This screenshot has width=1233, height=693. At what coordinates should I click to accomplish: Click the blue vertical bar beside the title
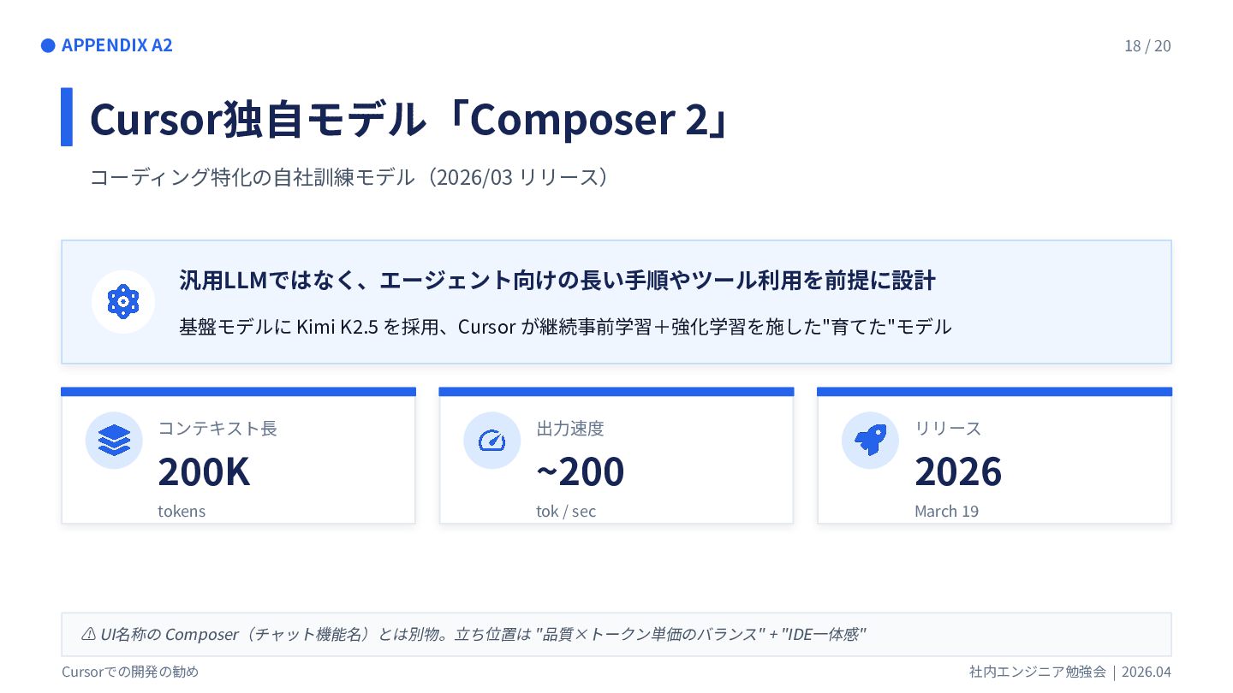click(x=67, y=117)
